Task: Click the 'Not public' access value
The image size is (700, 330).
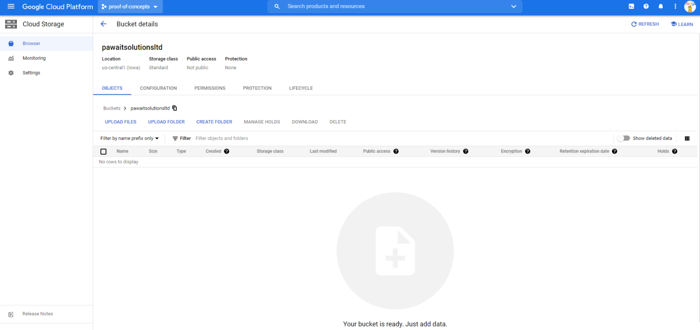Action: pos(197,68)
